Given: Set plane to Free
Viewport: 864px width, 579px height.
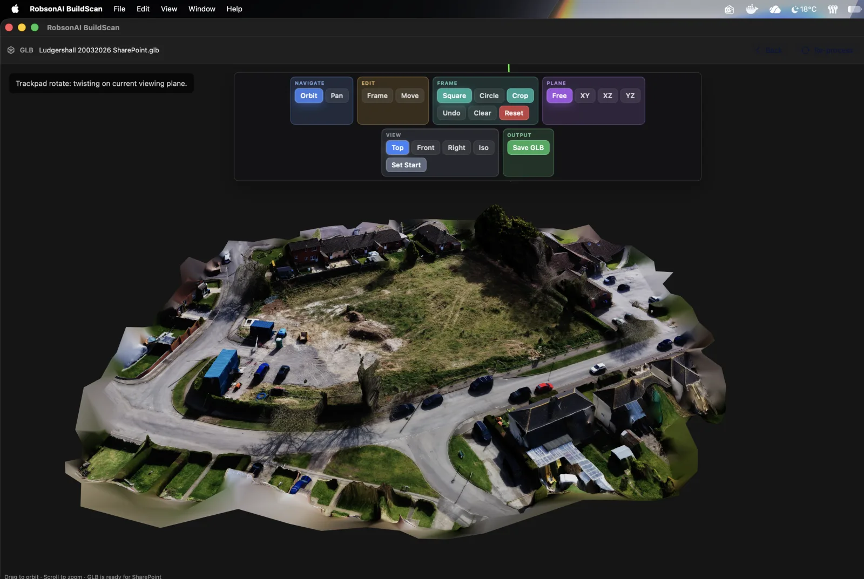Looking at the screenshot, I should 559,96.
